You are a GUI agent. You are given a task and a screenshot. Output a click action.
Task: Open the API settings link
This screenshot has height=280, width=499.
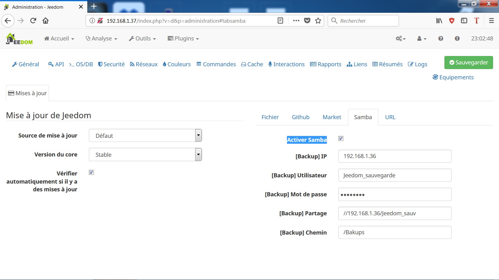click(56, 64)
